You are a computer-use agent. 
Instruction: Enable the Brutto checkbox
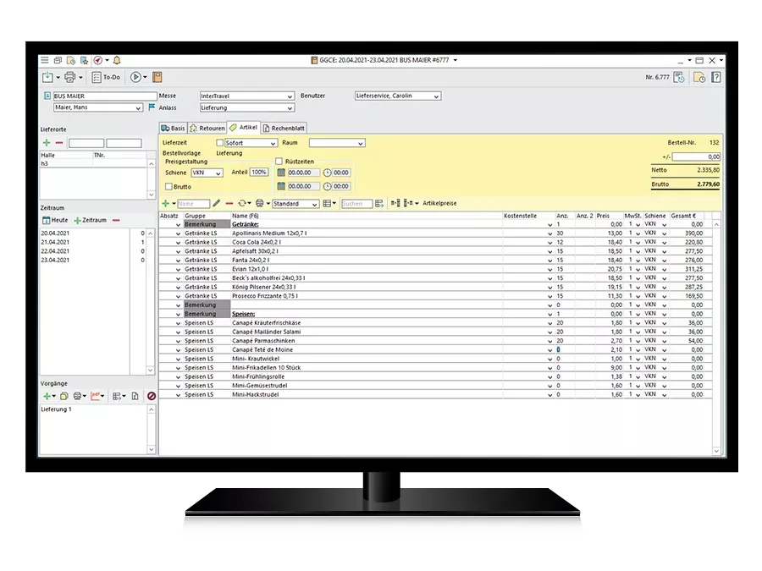click(x=170, y=186)
